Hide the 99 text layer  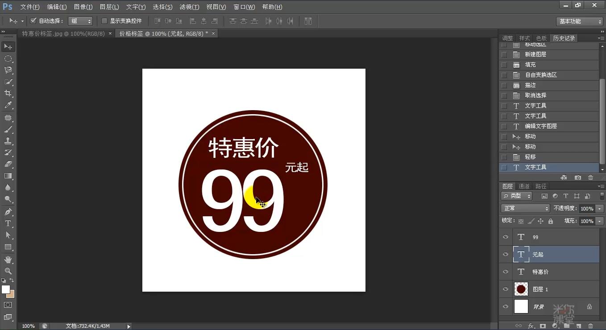point(506,237)
